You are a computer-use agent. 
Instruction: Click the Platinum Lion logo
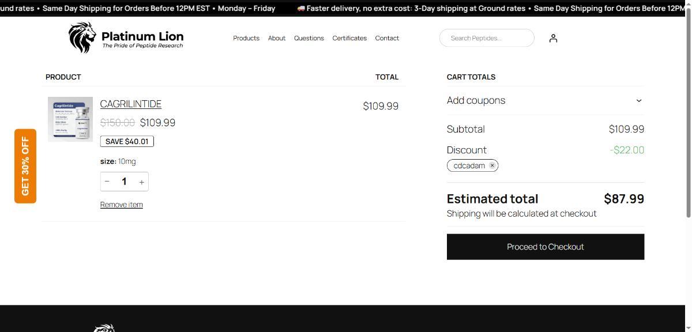(126, 38)
